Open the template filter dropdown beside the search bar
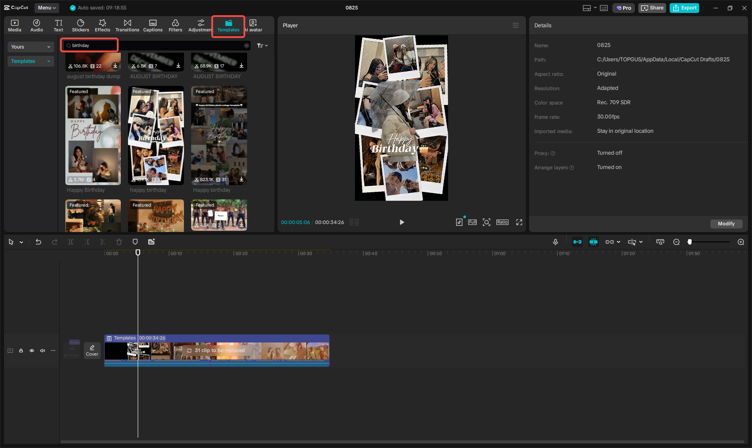752x448 pixels. [262, 45]
